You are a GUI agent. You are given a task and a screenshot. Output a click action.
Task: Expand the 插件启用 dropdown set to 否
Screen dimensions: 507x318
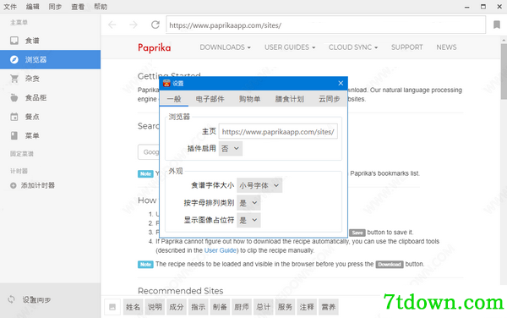tap(231, 149)
